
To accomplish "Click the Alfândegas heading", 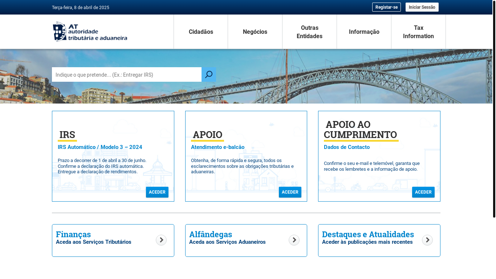I will (x=211, y=234).
